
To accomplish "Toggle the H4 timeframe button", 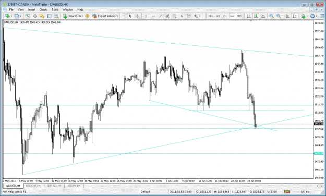I will click(x=232, y=16).
